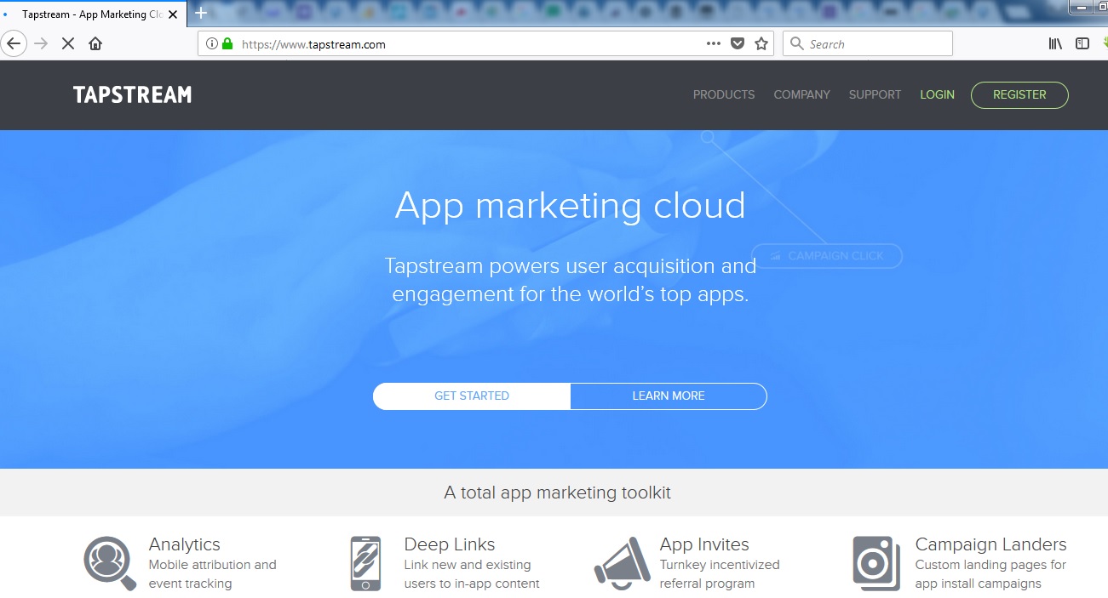Show site information icon in address bar
The height and width of the screenshot is (598, 1108).
[212, 43]
